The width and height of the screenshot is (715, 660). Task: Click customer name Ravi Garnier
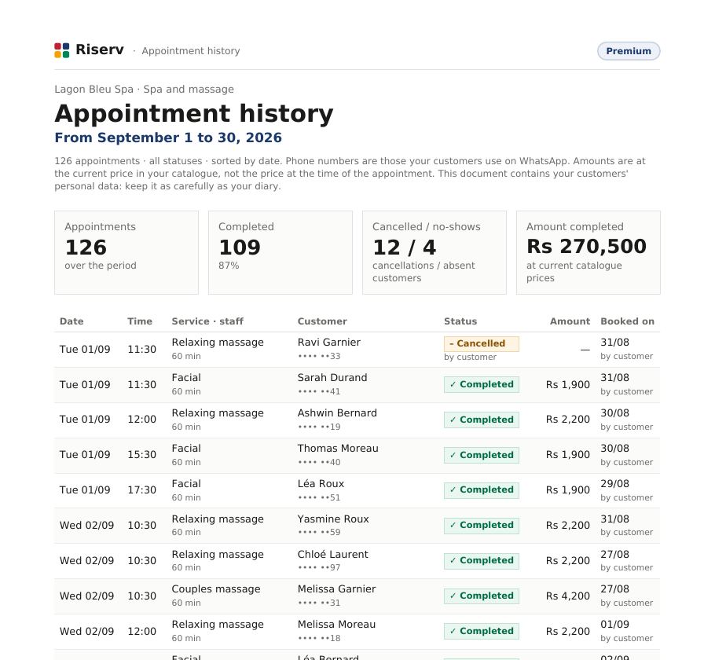coord(328,342)
